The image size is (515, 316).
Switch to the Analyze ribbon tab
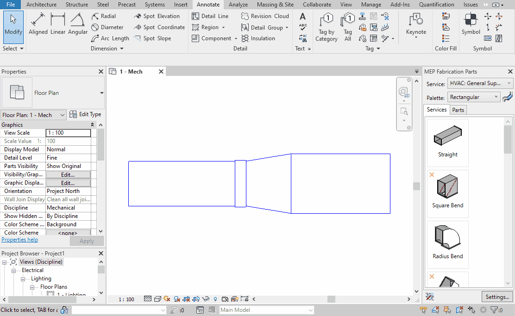click(x=238, y=5)
